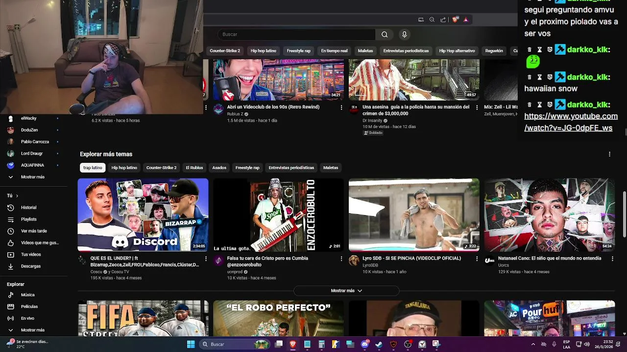Select the lower Entrevistas periodísticas topic chip
Image resolution: width=627 pixels, height=352 pixels.
[291, 168]
